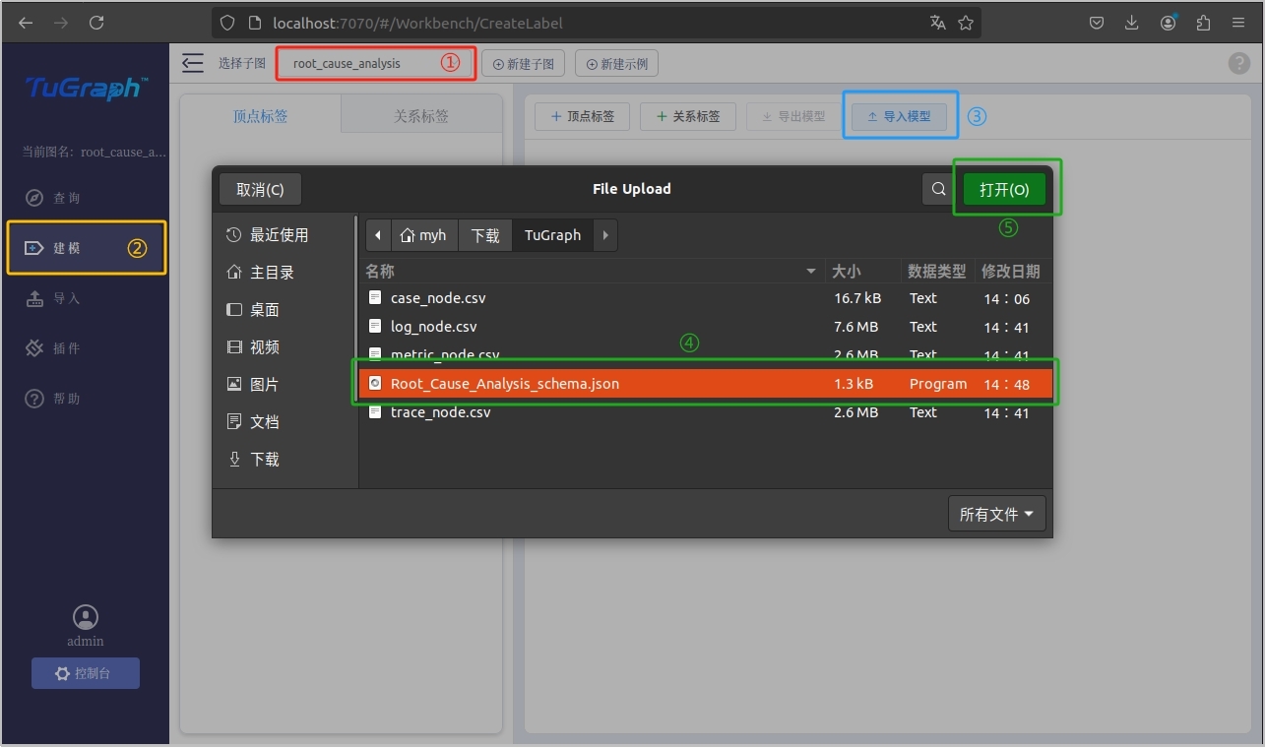Click the 取消(C) cancel button
The image size is (1266, 748).
tap(260, 189)
